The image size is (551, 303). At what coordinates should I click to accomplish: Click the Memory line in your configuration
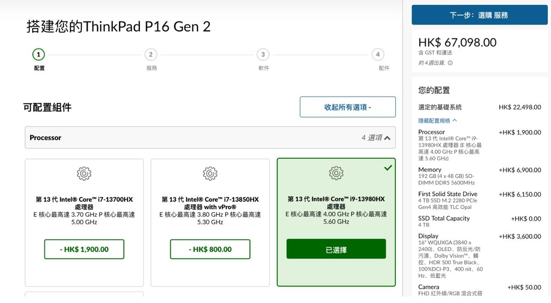point(430,170)
